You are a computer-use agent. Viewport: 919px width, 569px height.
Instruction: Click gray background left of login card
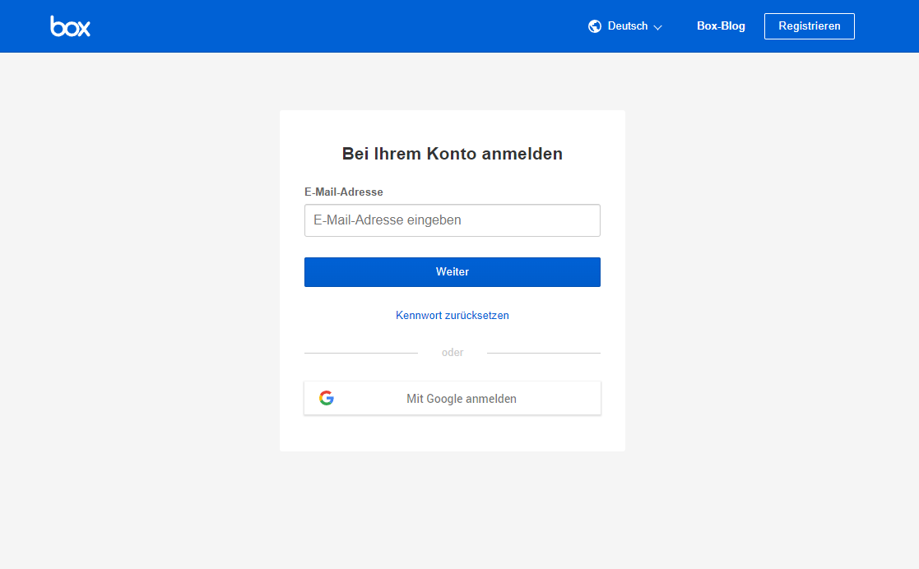tap(140, 280)
